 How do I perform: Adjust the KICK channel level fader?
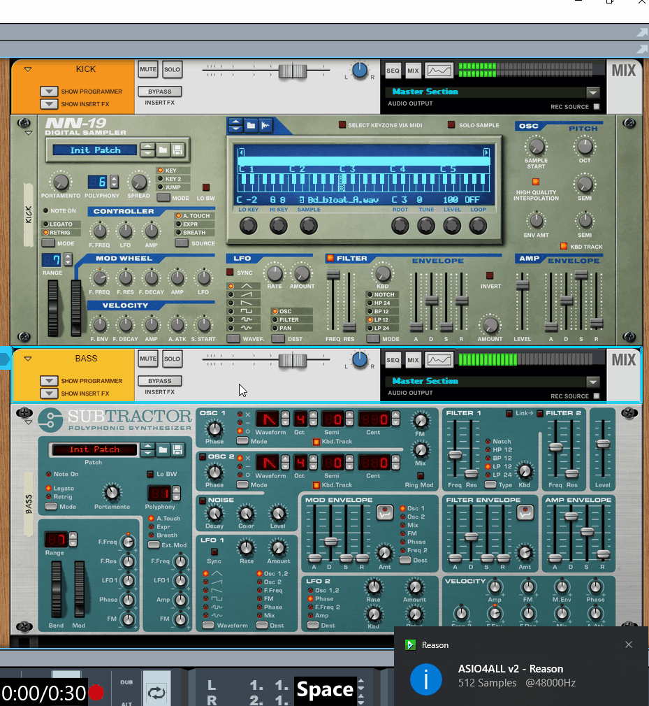point(293,71)
